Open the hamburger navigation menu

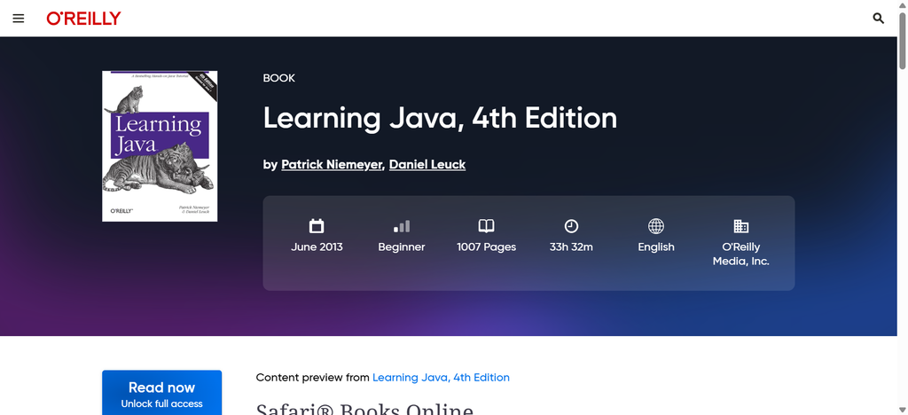click(19, 19)
